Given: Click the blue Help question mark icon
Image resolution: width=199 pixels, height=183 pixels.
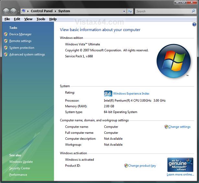Looking at the screenshot, I should pyautogui.click(x=194, y=24).
